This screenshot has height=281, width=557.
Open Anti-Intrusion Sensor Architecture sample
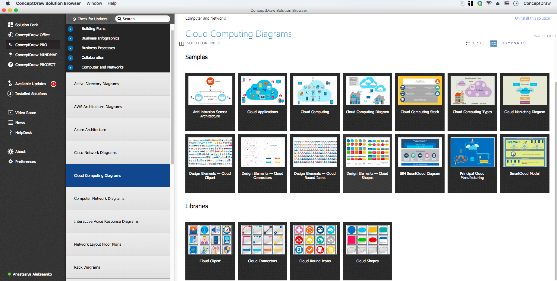(210, 102)
